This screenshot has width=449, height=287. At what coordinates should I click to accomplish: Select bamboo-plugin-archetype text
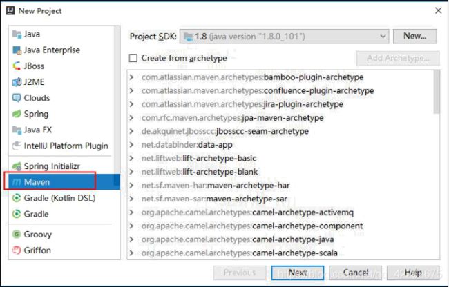click(314, 77)
